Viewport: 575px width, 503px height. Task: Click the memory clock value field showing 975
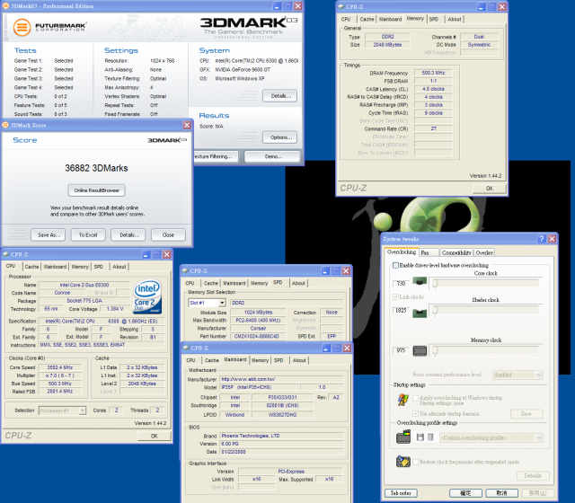pos(401,350)
